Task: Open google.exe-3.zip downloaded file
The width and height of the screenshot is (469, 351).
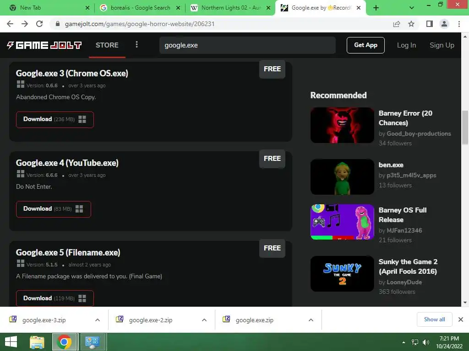Action: coord(44,320)
